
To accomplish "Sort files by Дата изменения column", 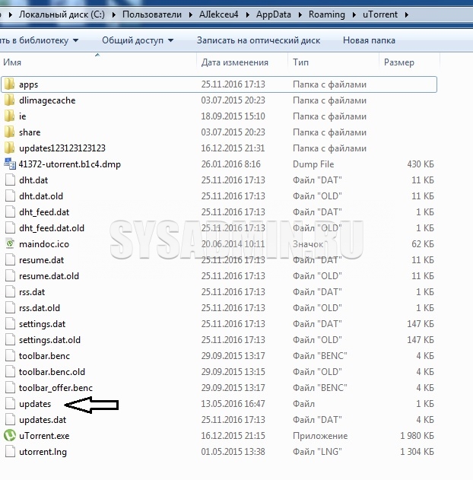I will coord(234,62).
